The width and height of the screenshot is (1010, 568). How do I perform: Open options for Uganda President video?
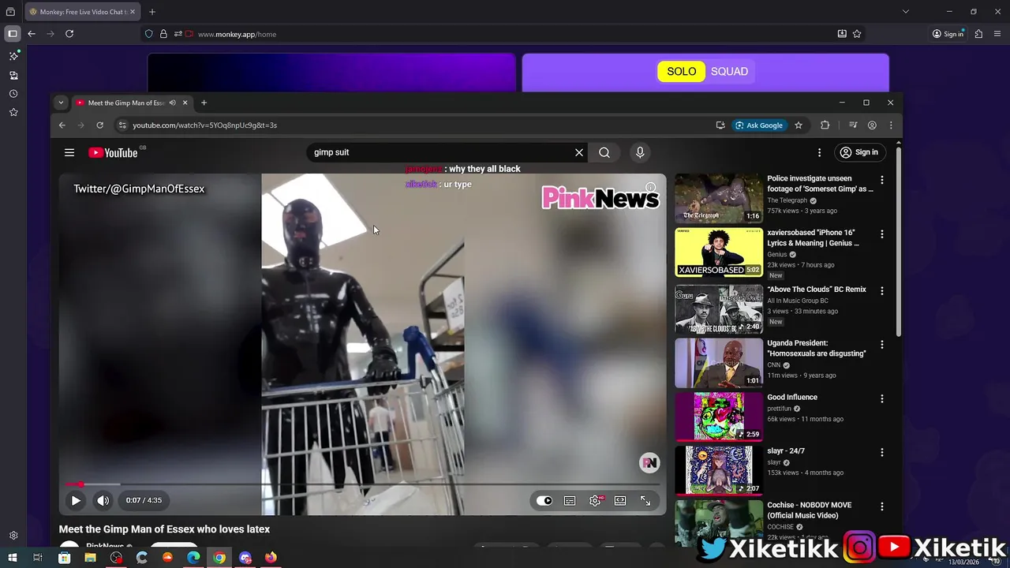click(882, 345)
